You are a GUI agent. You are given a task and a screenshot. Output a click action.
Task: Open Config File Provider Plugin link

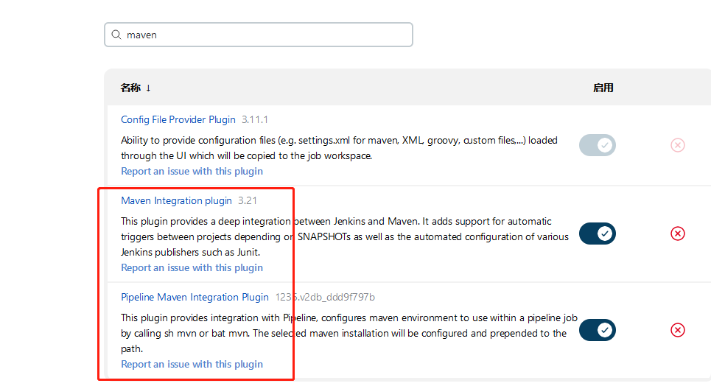click(178, 120)
